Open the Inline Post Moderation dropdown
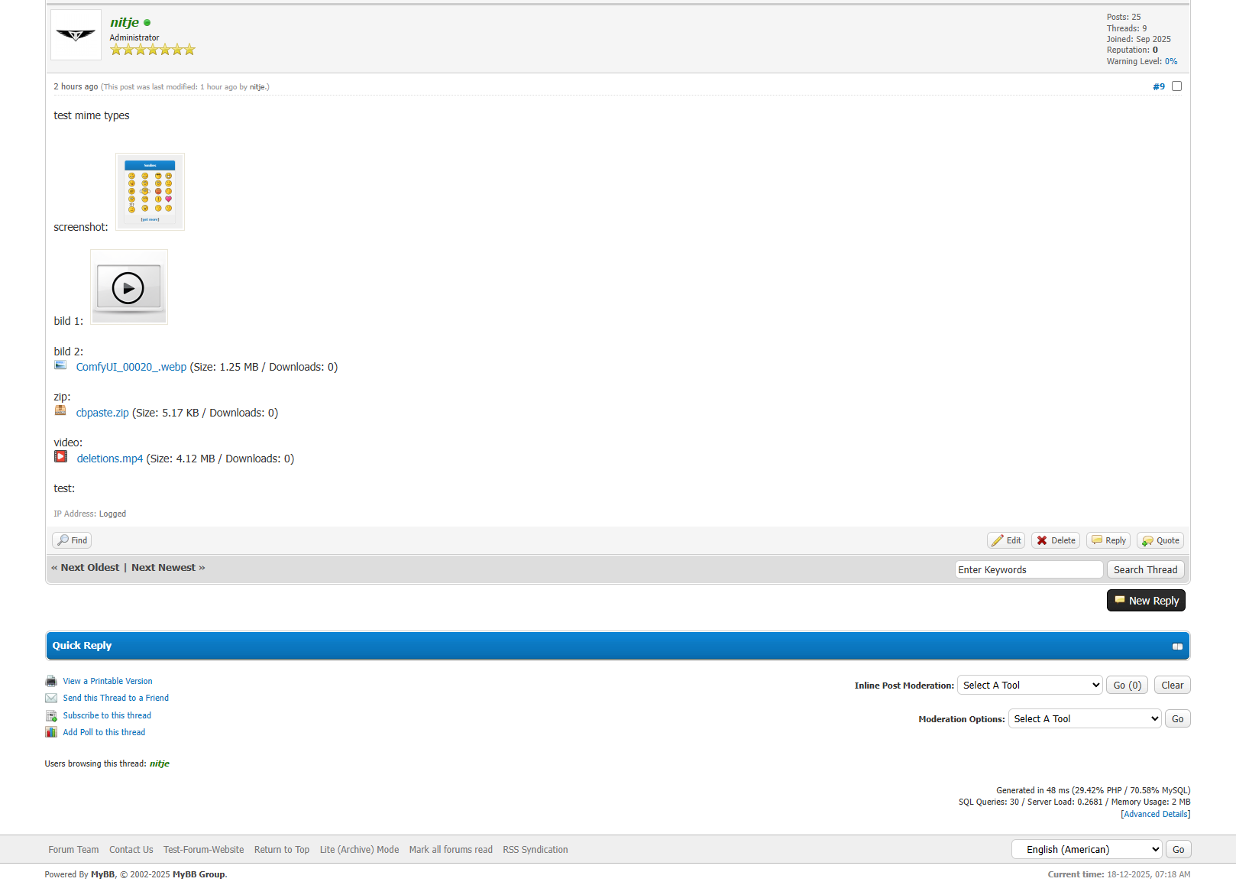The height and width of the screenshot is (885, 1236). [x=1029, y=686]
